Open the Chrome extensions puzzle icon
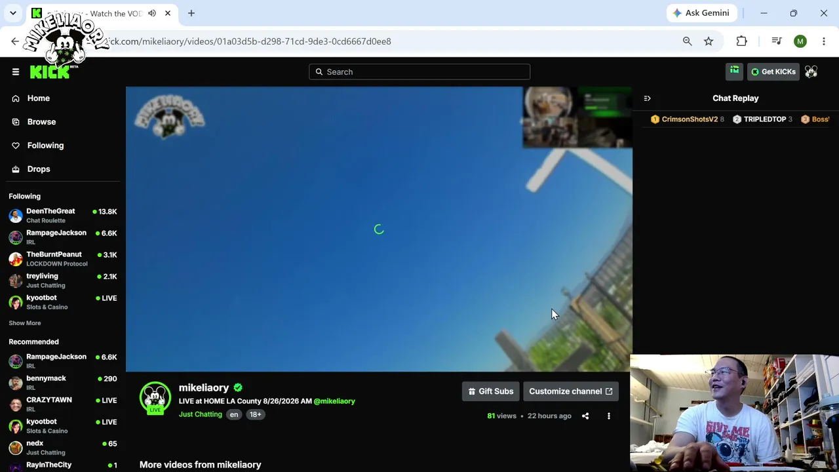Screen dimensions: 839x472 741,41
